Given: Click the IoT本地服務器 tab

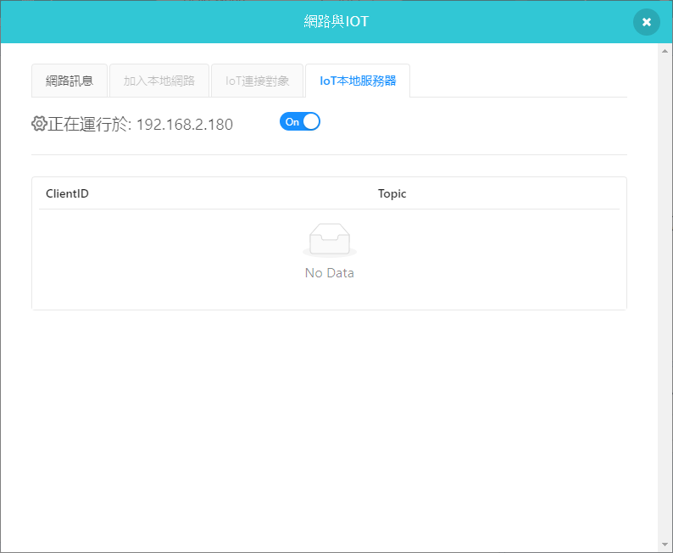Looking at the screenshot, I should (x=358, y=81).
